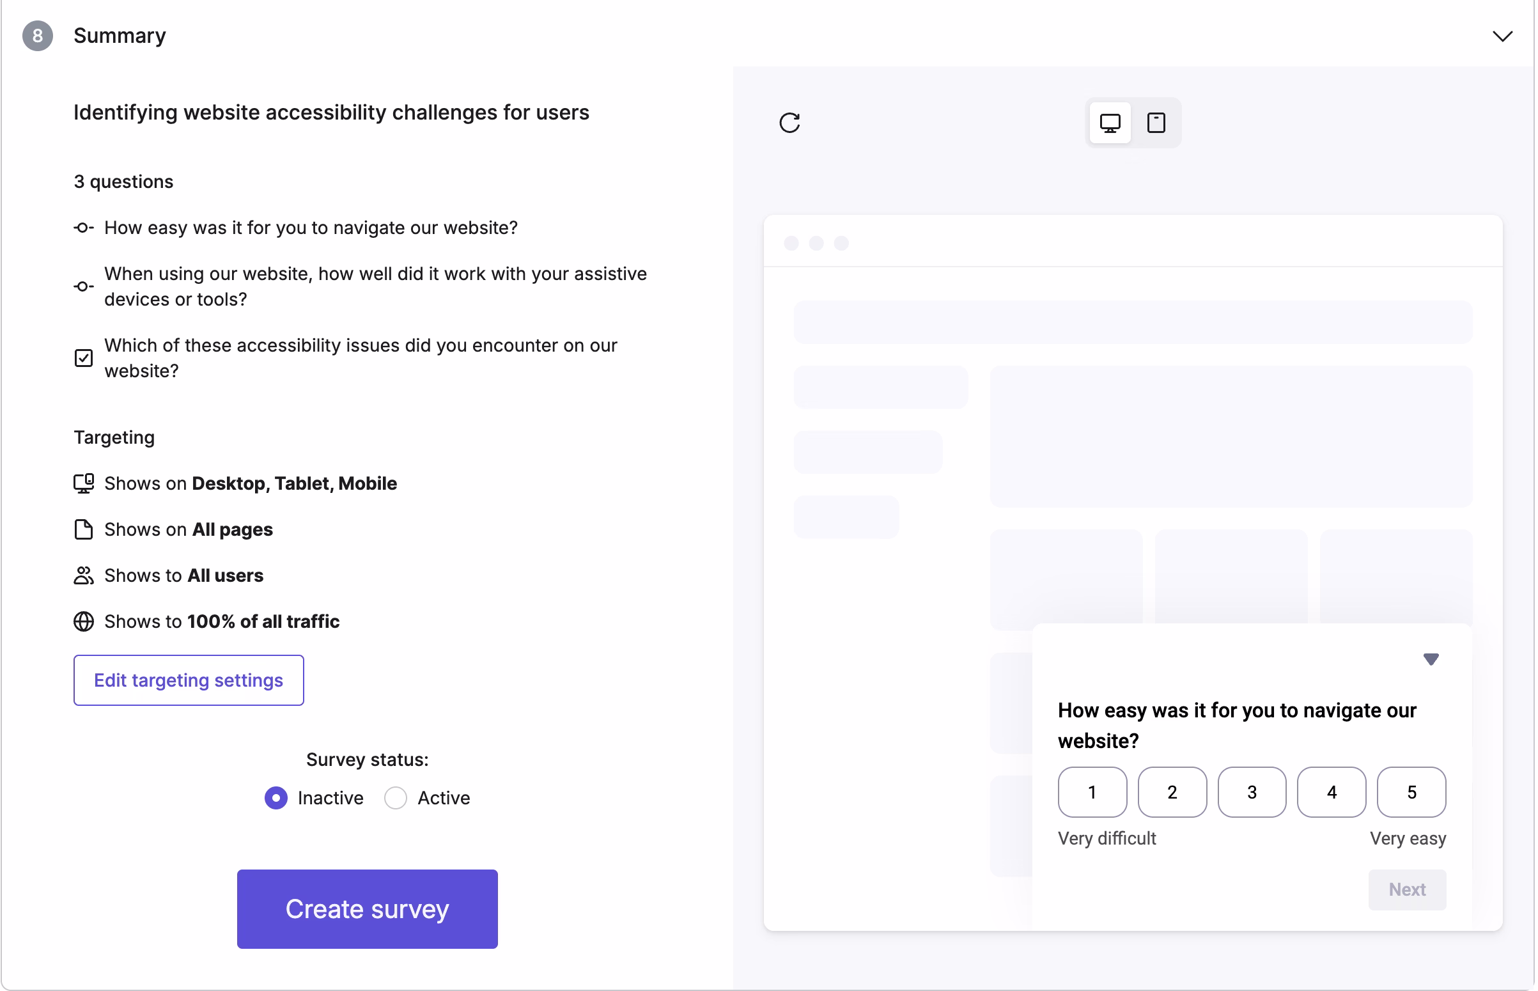This screenshot has width=1538, height=991.
Task: Click 'Survey status:' label
Action: click(368, 760)
